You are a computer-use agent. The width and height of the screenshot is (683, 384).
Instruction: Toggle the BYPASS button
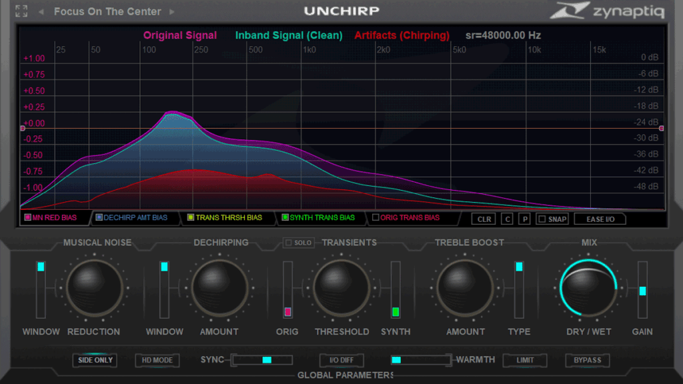587,360
